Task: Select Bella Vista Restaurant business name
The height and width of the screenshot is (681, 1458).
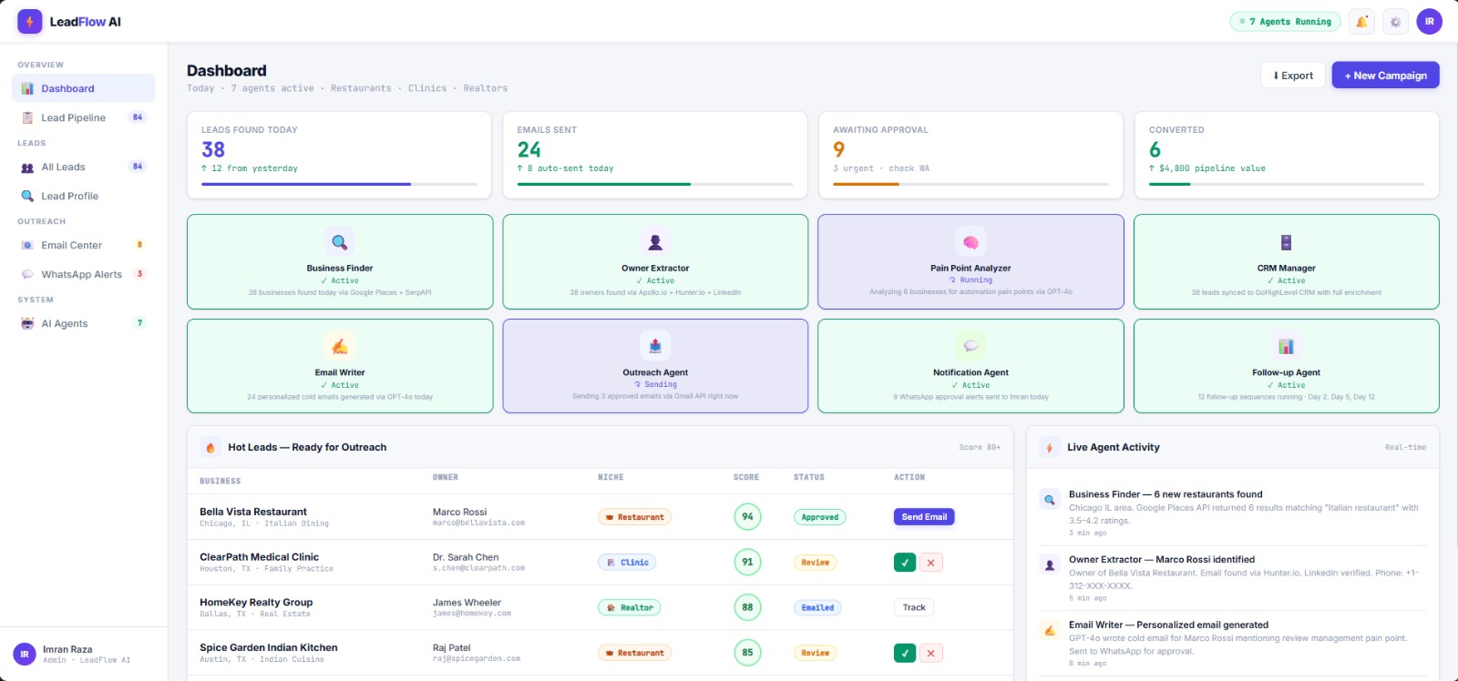Action: coord(253,512)
